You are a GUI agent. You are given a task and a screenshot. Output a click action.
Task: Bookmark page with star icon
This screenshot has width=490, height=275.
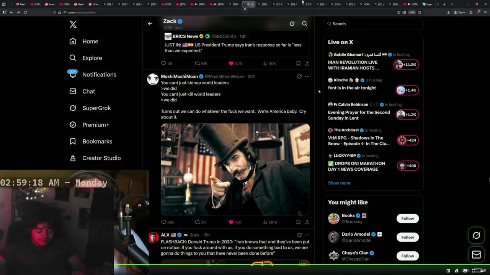click(420, 12)
